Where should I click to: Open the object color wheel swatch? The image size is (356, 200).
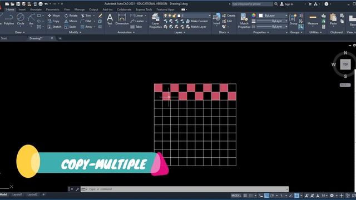pos(254,16)
